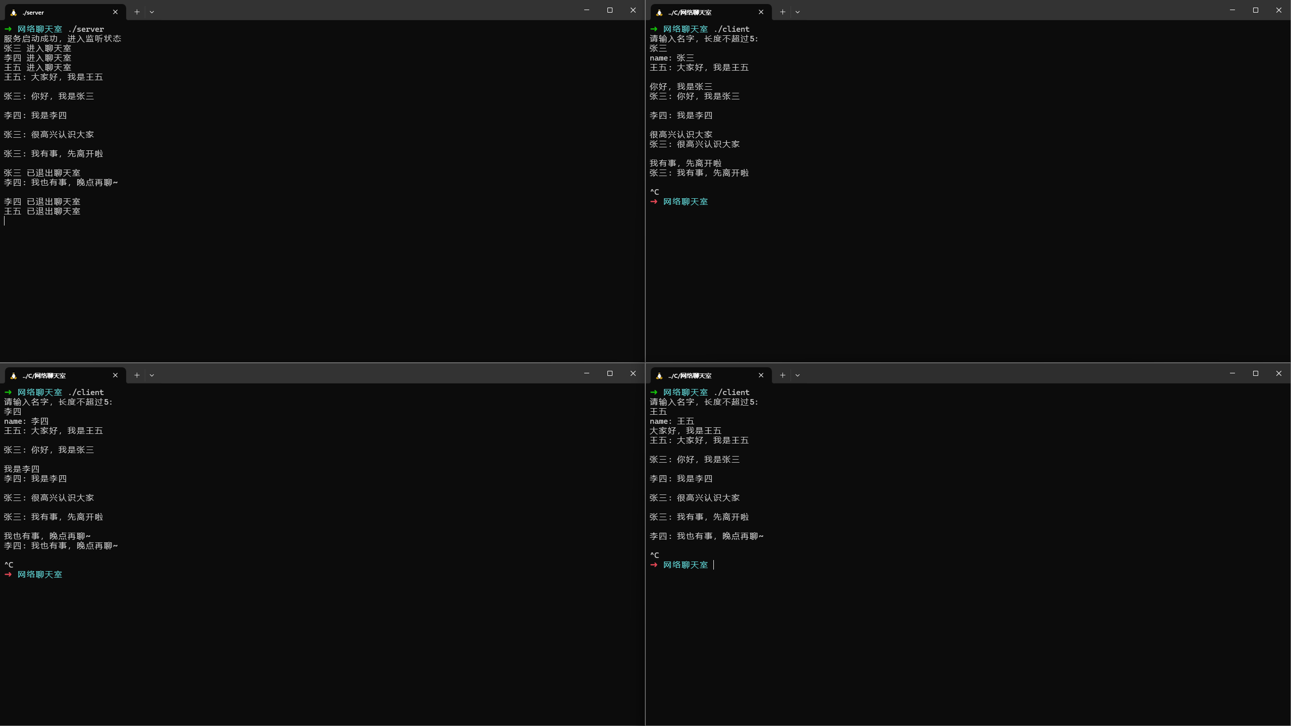This screenshot has width=1291, height=726.
Task: Select the tab of the 李四 client terminal
Action: pos(65,375)
